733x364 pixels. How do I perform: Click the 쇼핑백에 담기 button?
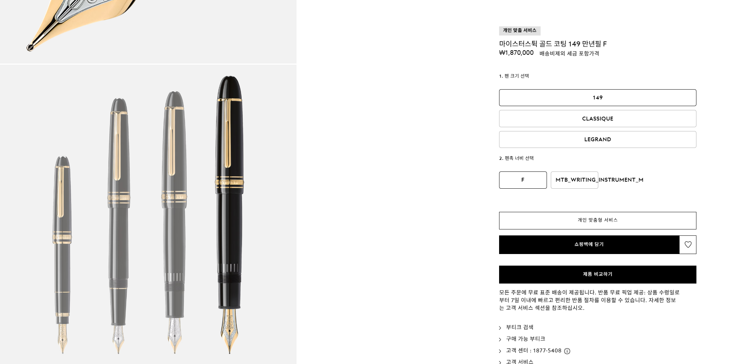click(x=589, y=245)
